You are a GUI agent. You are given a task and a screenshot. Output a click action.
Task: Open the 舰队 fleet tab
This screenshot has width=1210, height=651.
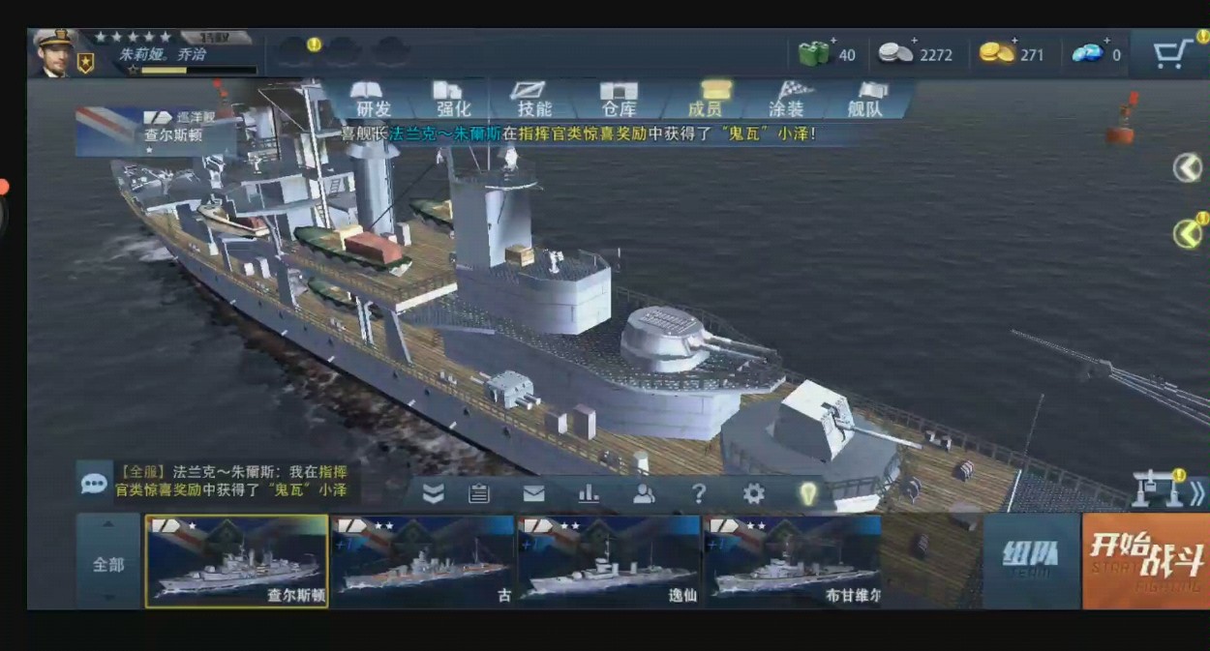click(865, 100)
